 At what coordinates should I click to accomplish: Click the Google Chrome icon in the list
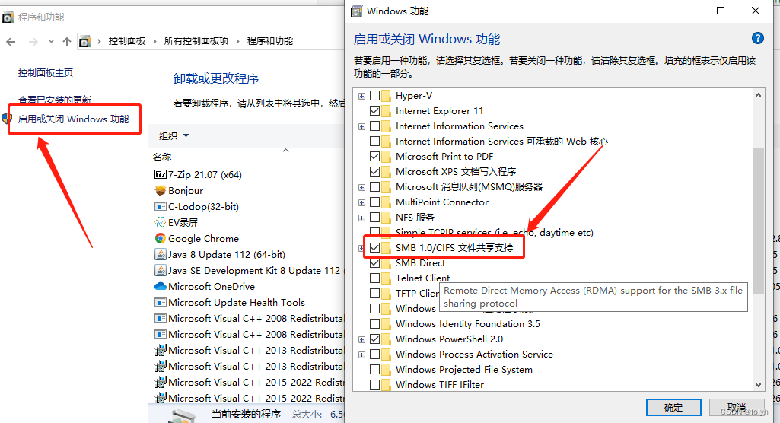tap(160, 238)
